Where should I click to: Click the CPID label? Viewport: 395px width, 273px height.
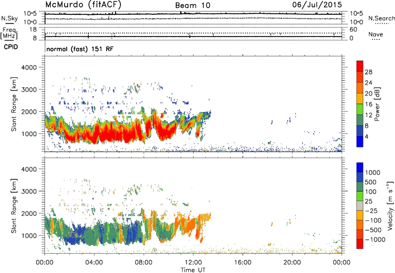point(11,47)
